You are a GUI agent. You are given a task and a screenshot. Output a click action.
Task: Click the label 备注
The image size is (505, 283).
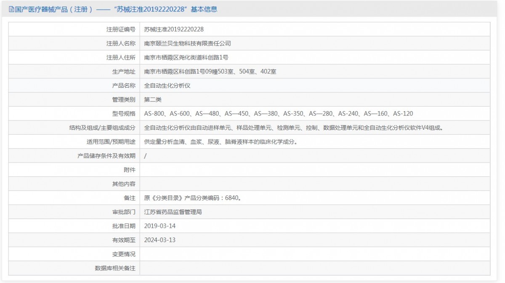[x=130, y=198]
